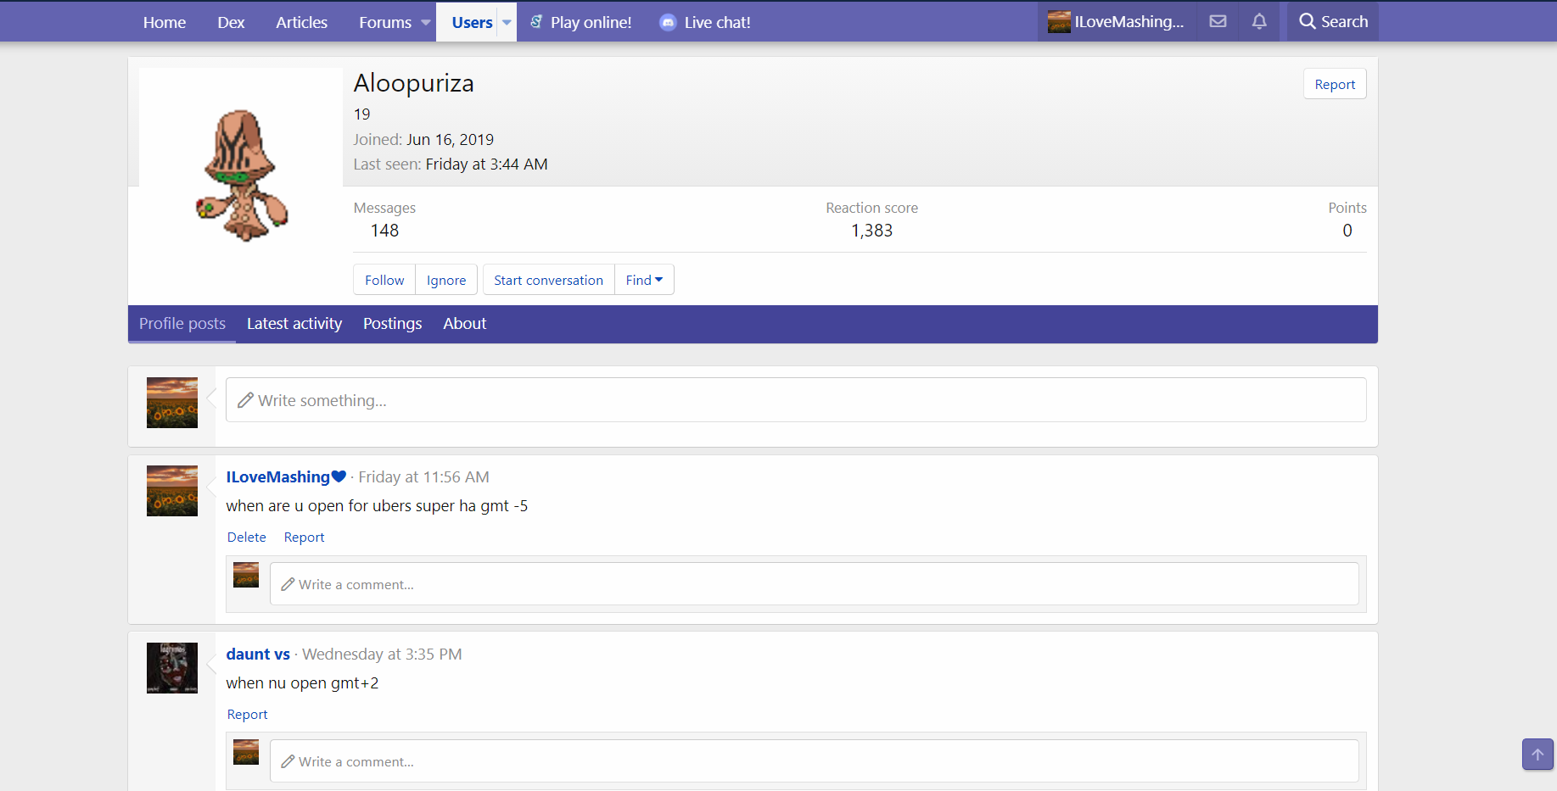Open the About tab

pyautogui.click(x=464, y=324)
